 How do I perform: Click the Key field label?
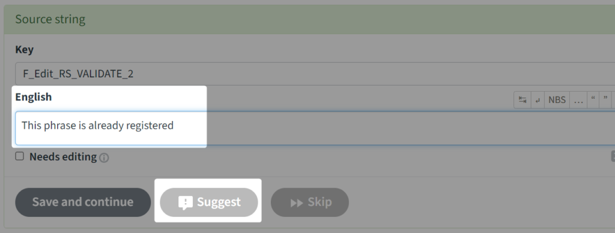24,50
